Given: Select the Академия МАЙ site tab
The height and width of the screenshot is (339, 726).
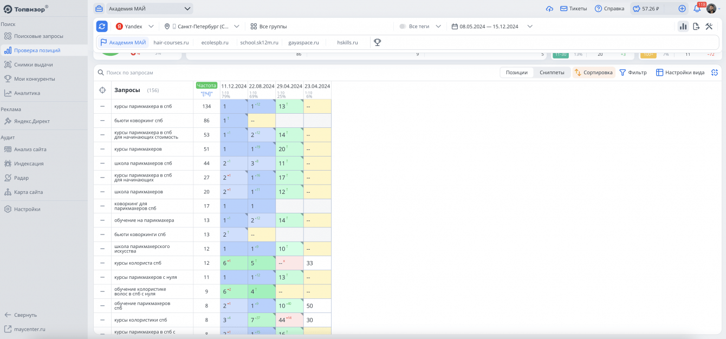Looking at the screenshot, I should 123,42.
